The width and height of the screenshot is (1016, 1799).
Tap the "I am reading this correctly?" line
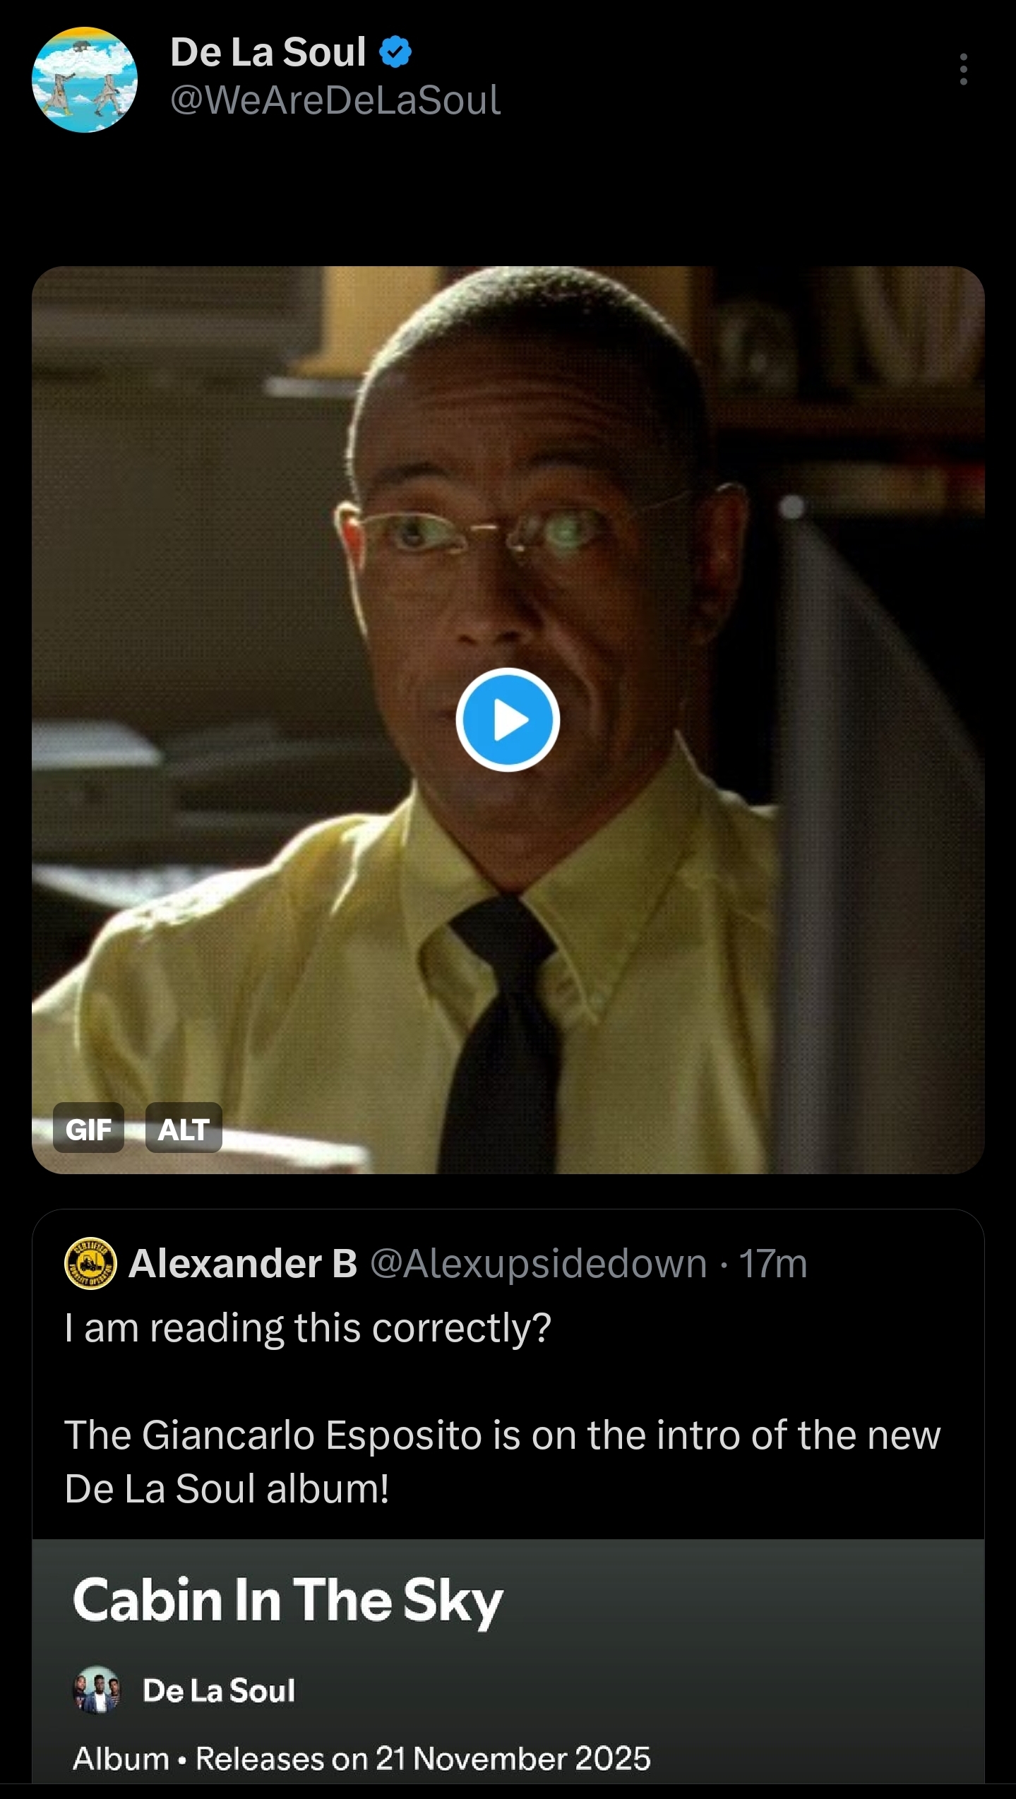pos(307,1328)
